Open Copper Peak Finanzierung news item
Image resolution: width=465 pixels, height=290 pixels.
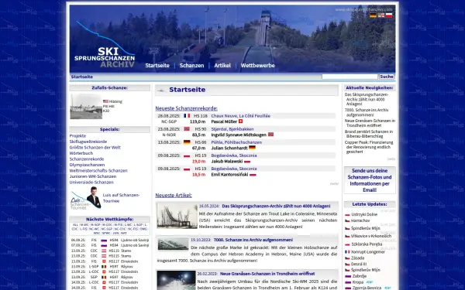coord(369,147)
